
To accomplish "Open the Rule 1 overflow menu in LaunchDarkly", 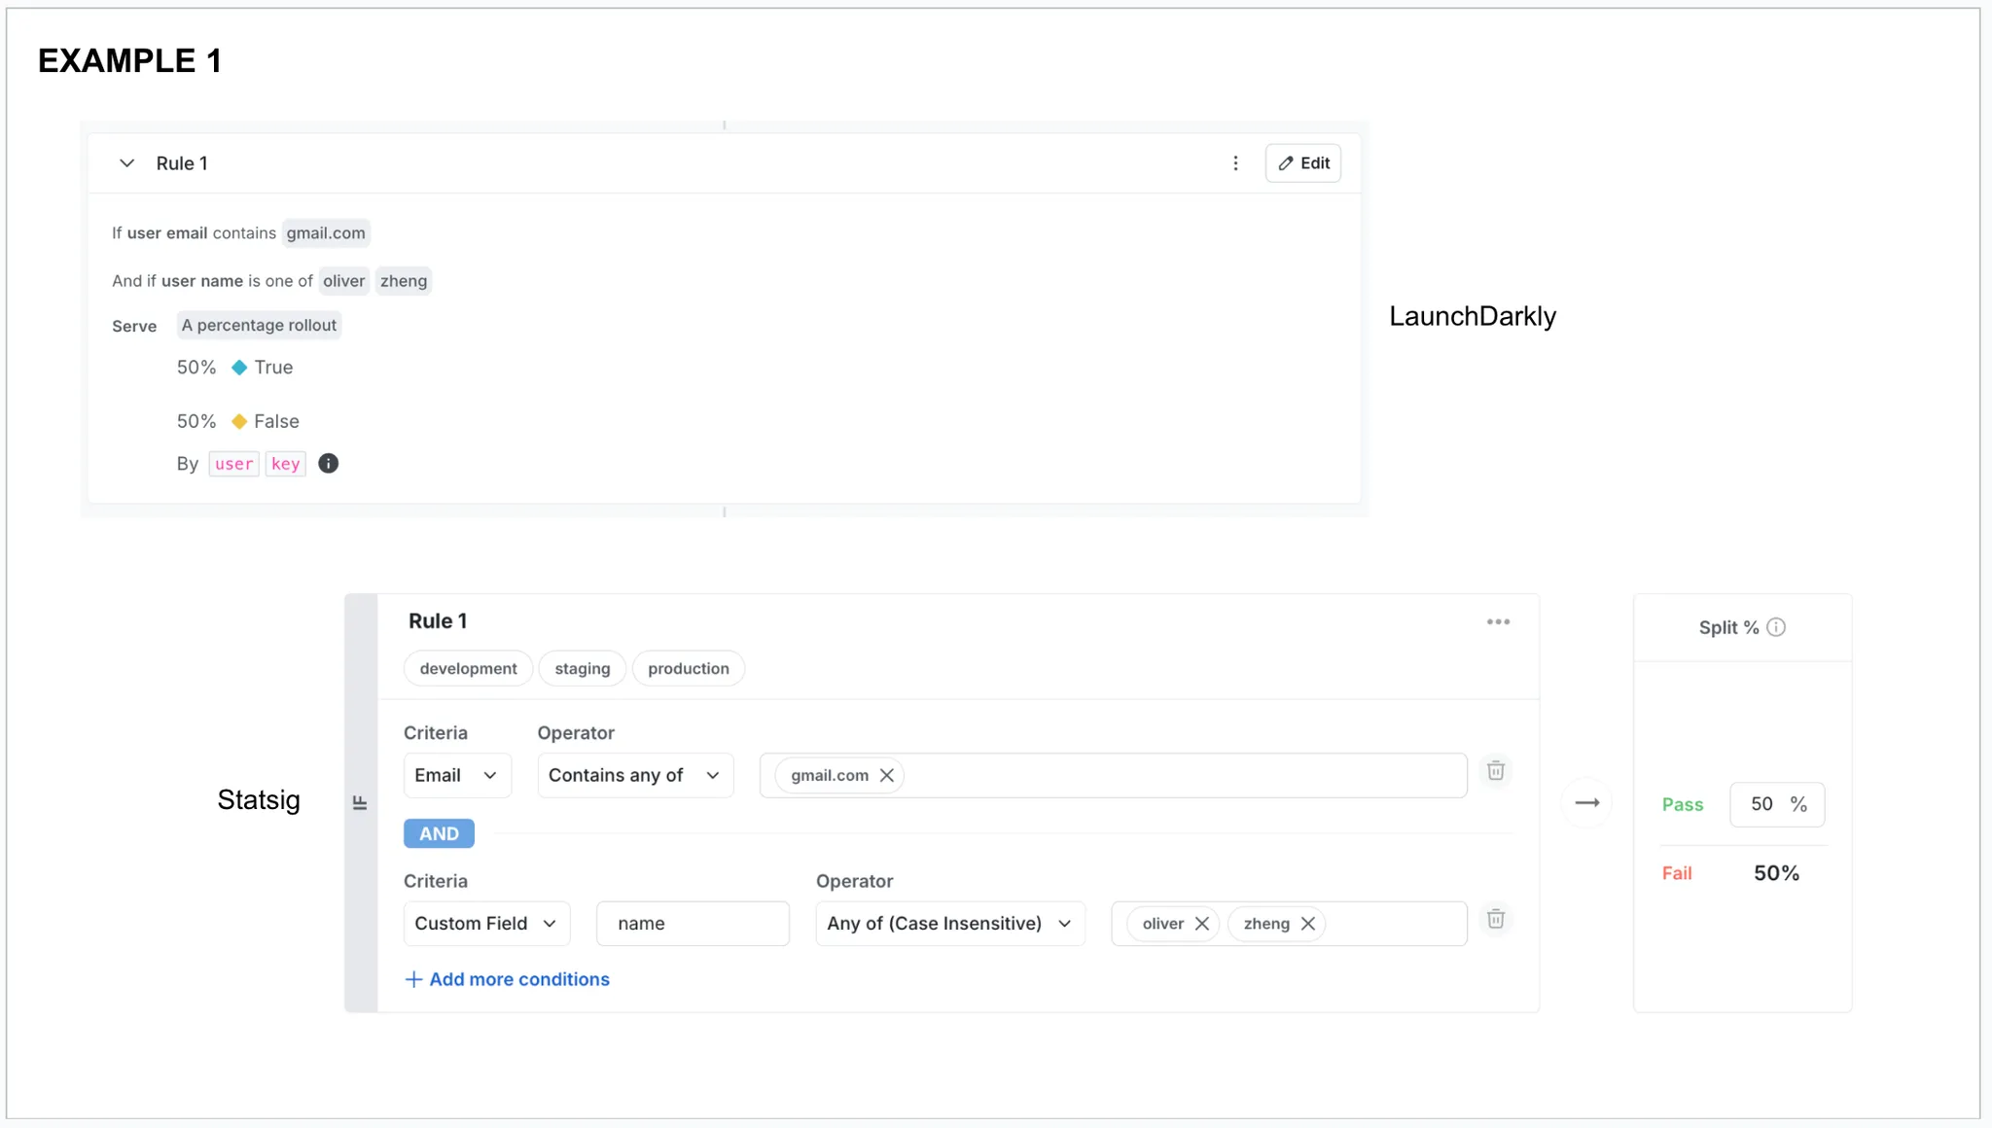I will tap(1234, 162).
